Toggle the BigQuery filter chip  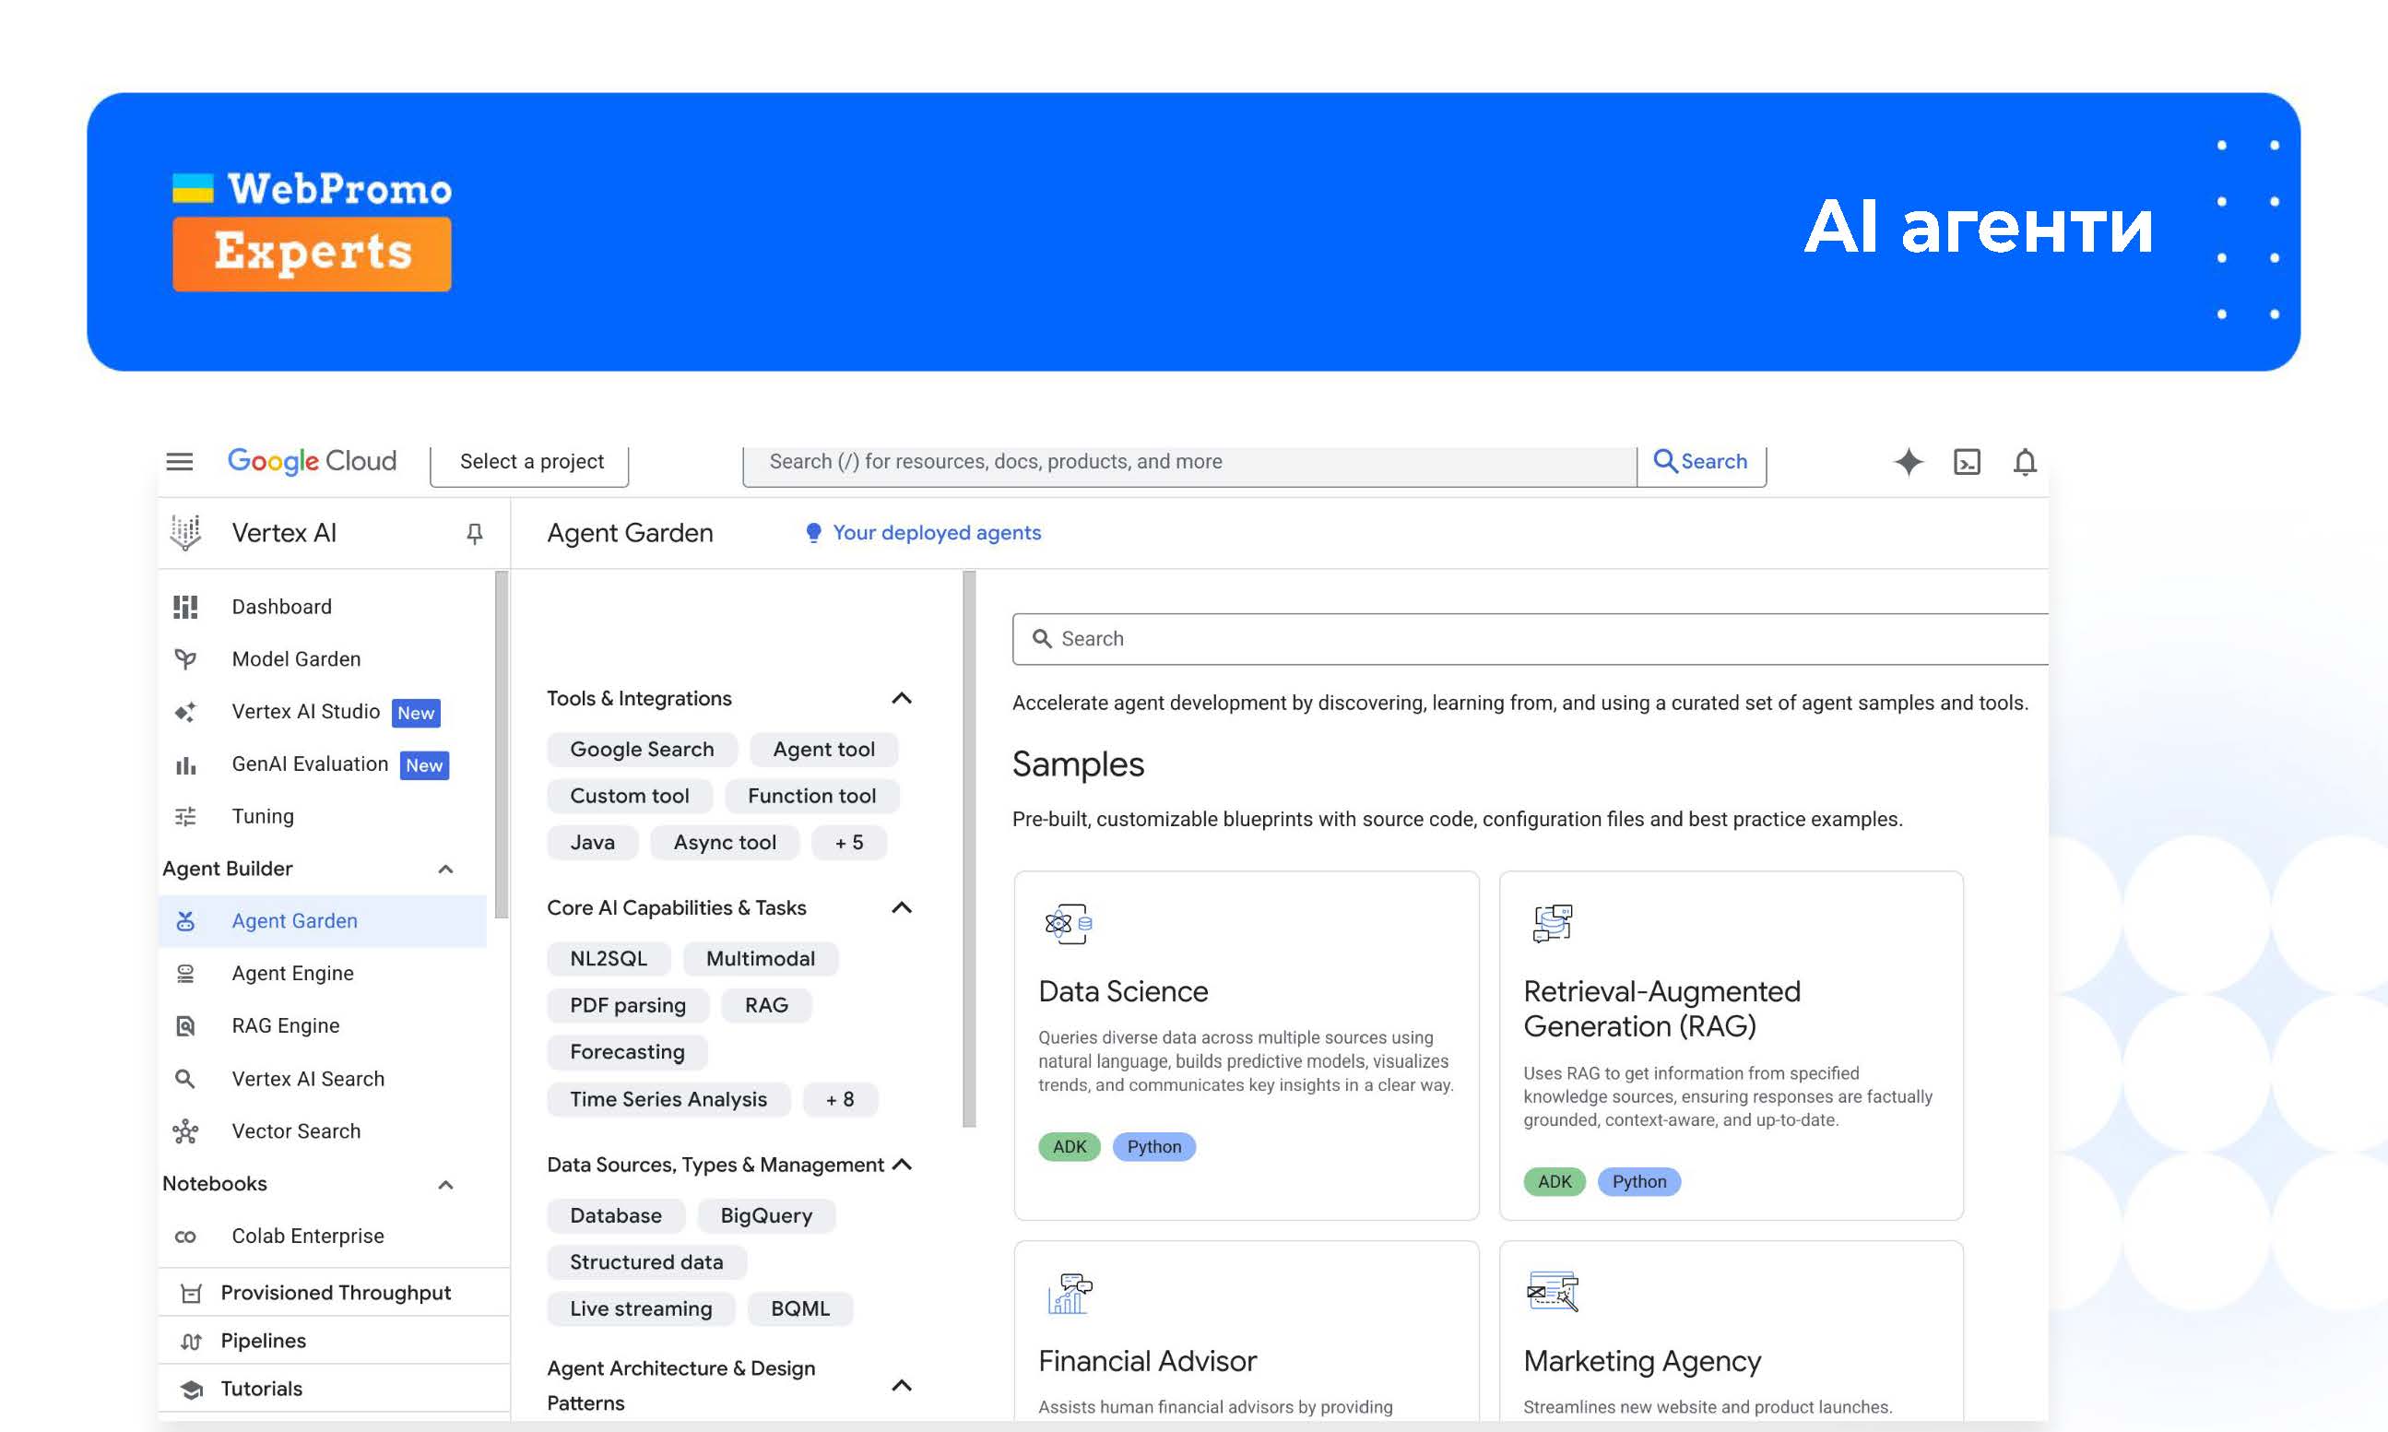(765, 1215)
